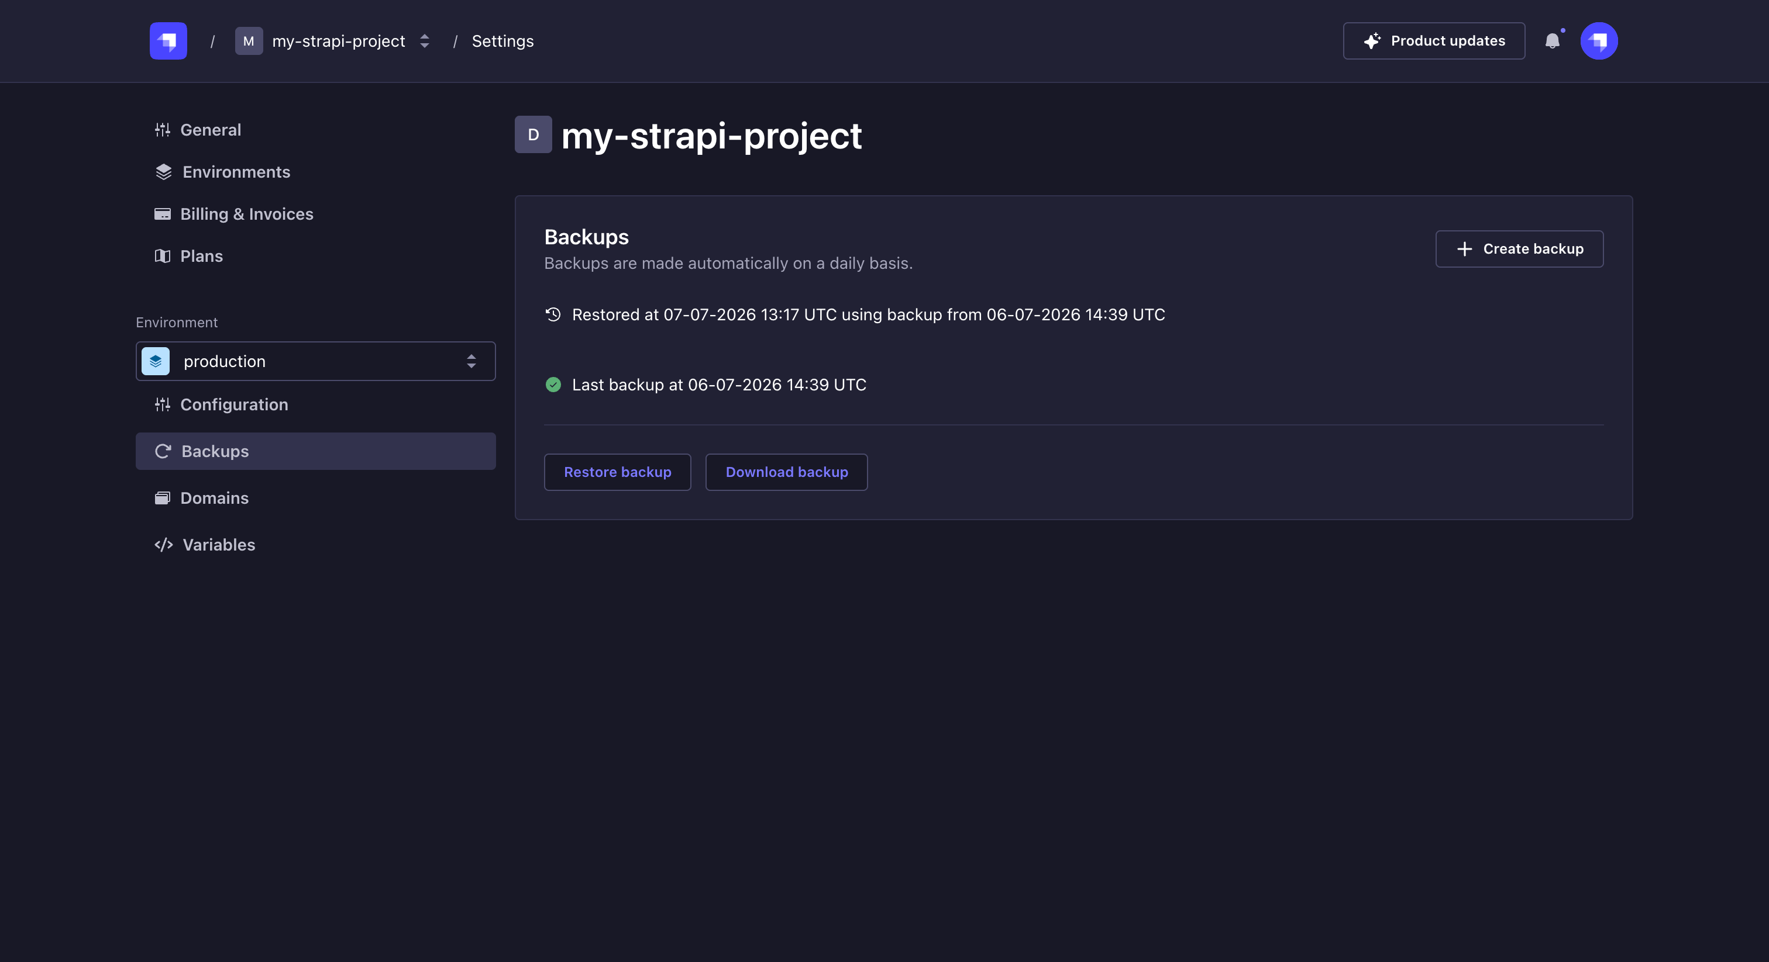Click the my-strapi-project page heading
This screenshot has width=1769, height=962.
[711, 136]
